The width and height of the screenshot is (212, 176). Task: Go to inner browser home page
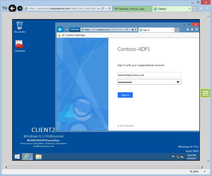188,30
